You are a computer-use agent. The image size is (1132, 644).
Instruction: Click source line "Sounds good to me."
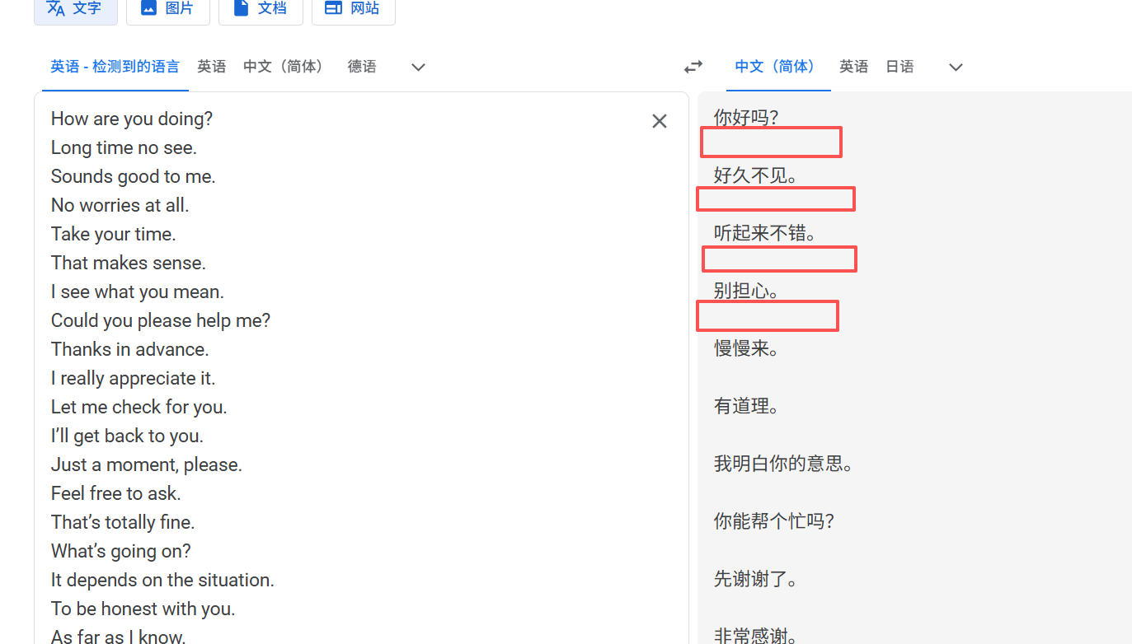(133, 176)
